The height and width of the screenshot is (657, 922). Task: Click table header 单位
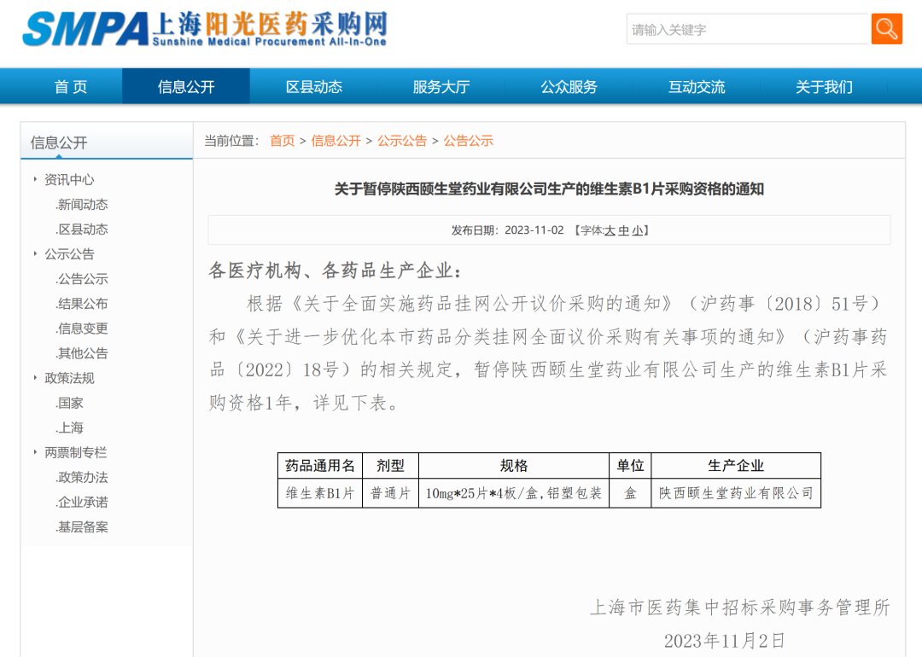(x=630, y=466)
